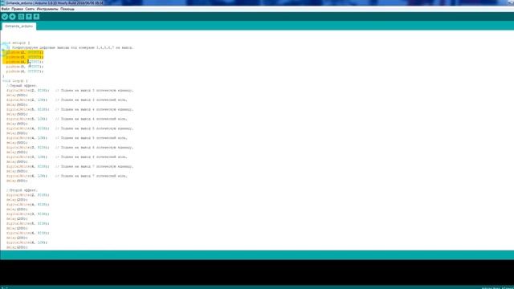Click the '//Второй эффект' comment line
This screenshot has width=514, height=289.
[22, 190]
